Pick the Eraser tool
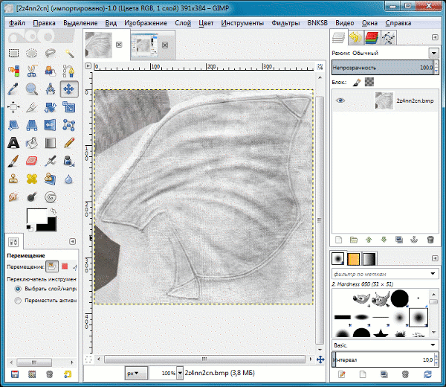The image size is (446, 387). pyautogui.click(x=31, y=161)
